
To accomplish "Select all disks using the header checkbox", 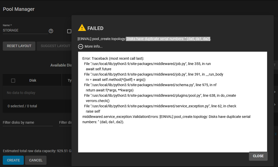I will click(13, 81).
